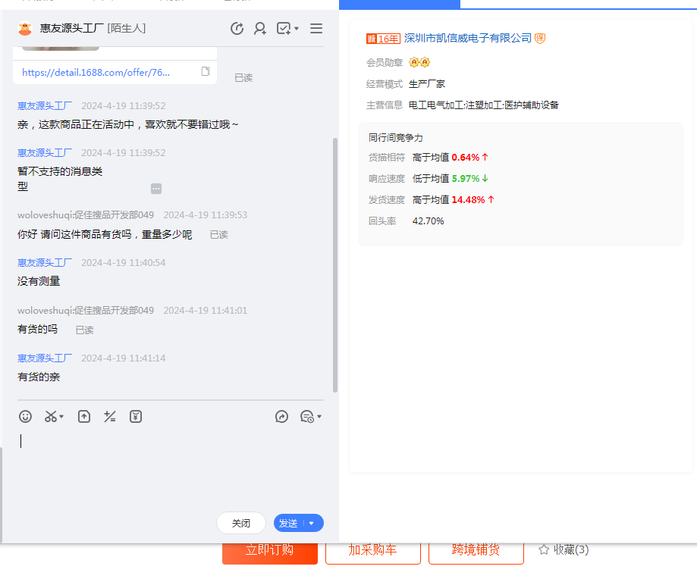Screen dimensions: 697x582
Task: Click the add contact icon in header
Action: 260,29
